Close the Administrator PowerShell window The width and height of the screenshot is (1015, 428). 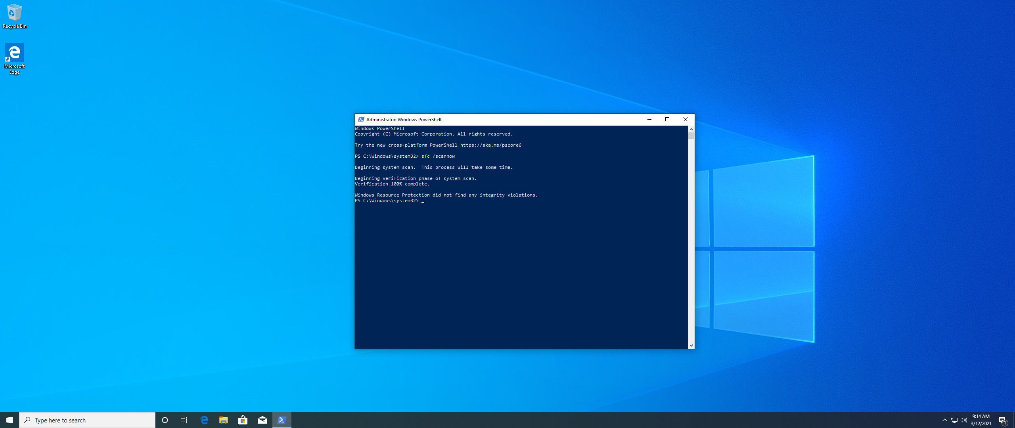tap(686, 119)
